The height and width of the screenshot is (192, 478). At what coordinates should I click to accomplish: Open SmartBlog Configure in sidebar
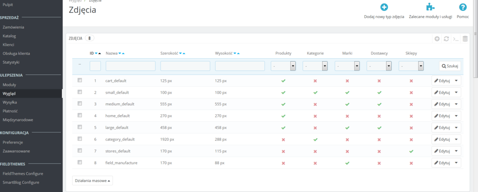pos(21,182)
